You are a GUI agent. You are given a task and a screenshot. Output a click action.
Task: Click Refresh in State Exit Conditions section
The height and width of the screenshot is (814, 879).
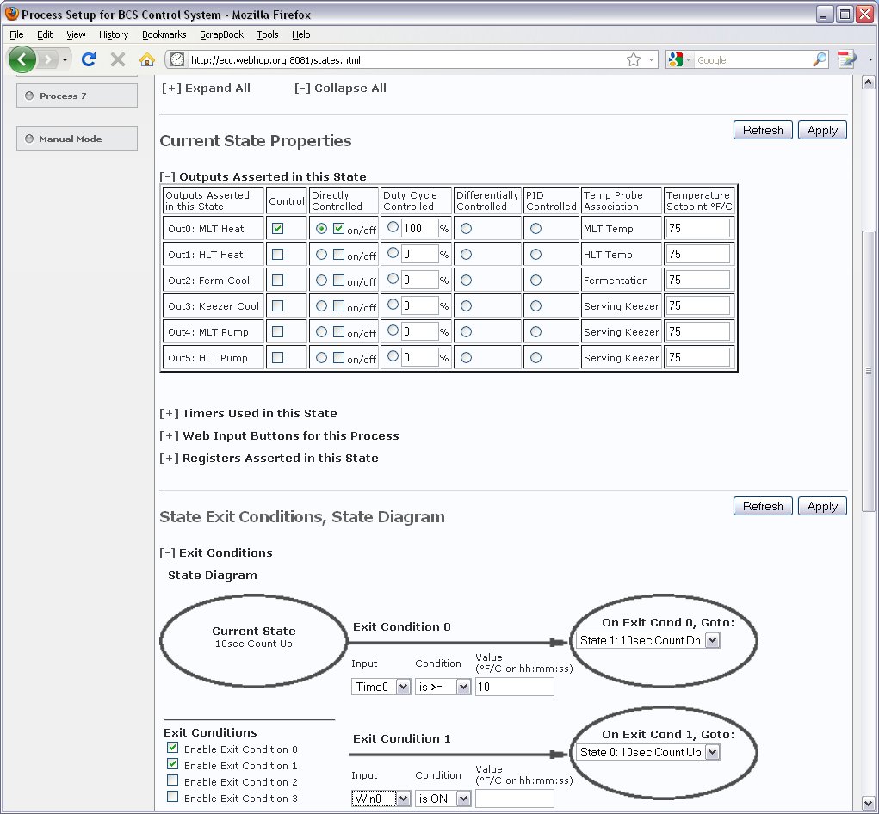pos(763,506)
